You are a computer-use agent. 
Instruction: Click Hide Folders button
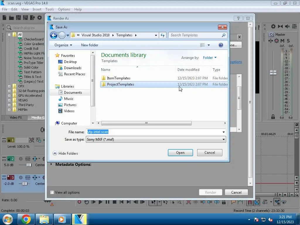click(x=65, y=154)
